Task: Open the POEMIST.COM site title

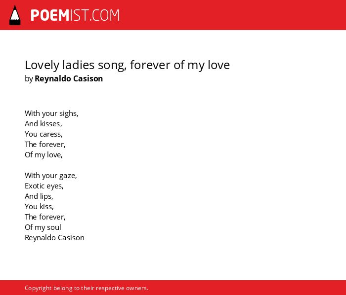Action: click(75, 15)
